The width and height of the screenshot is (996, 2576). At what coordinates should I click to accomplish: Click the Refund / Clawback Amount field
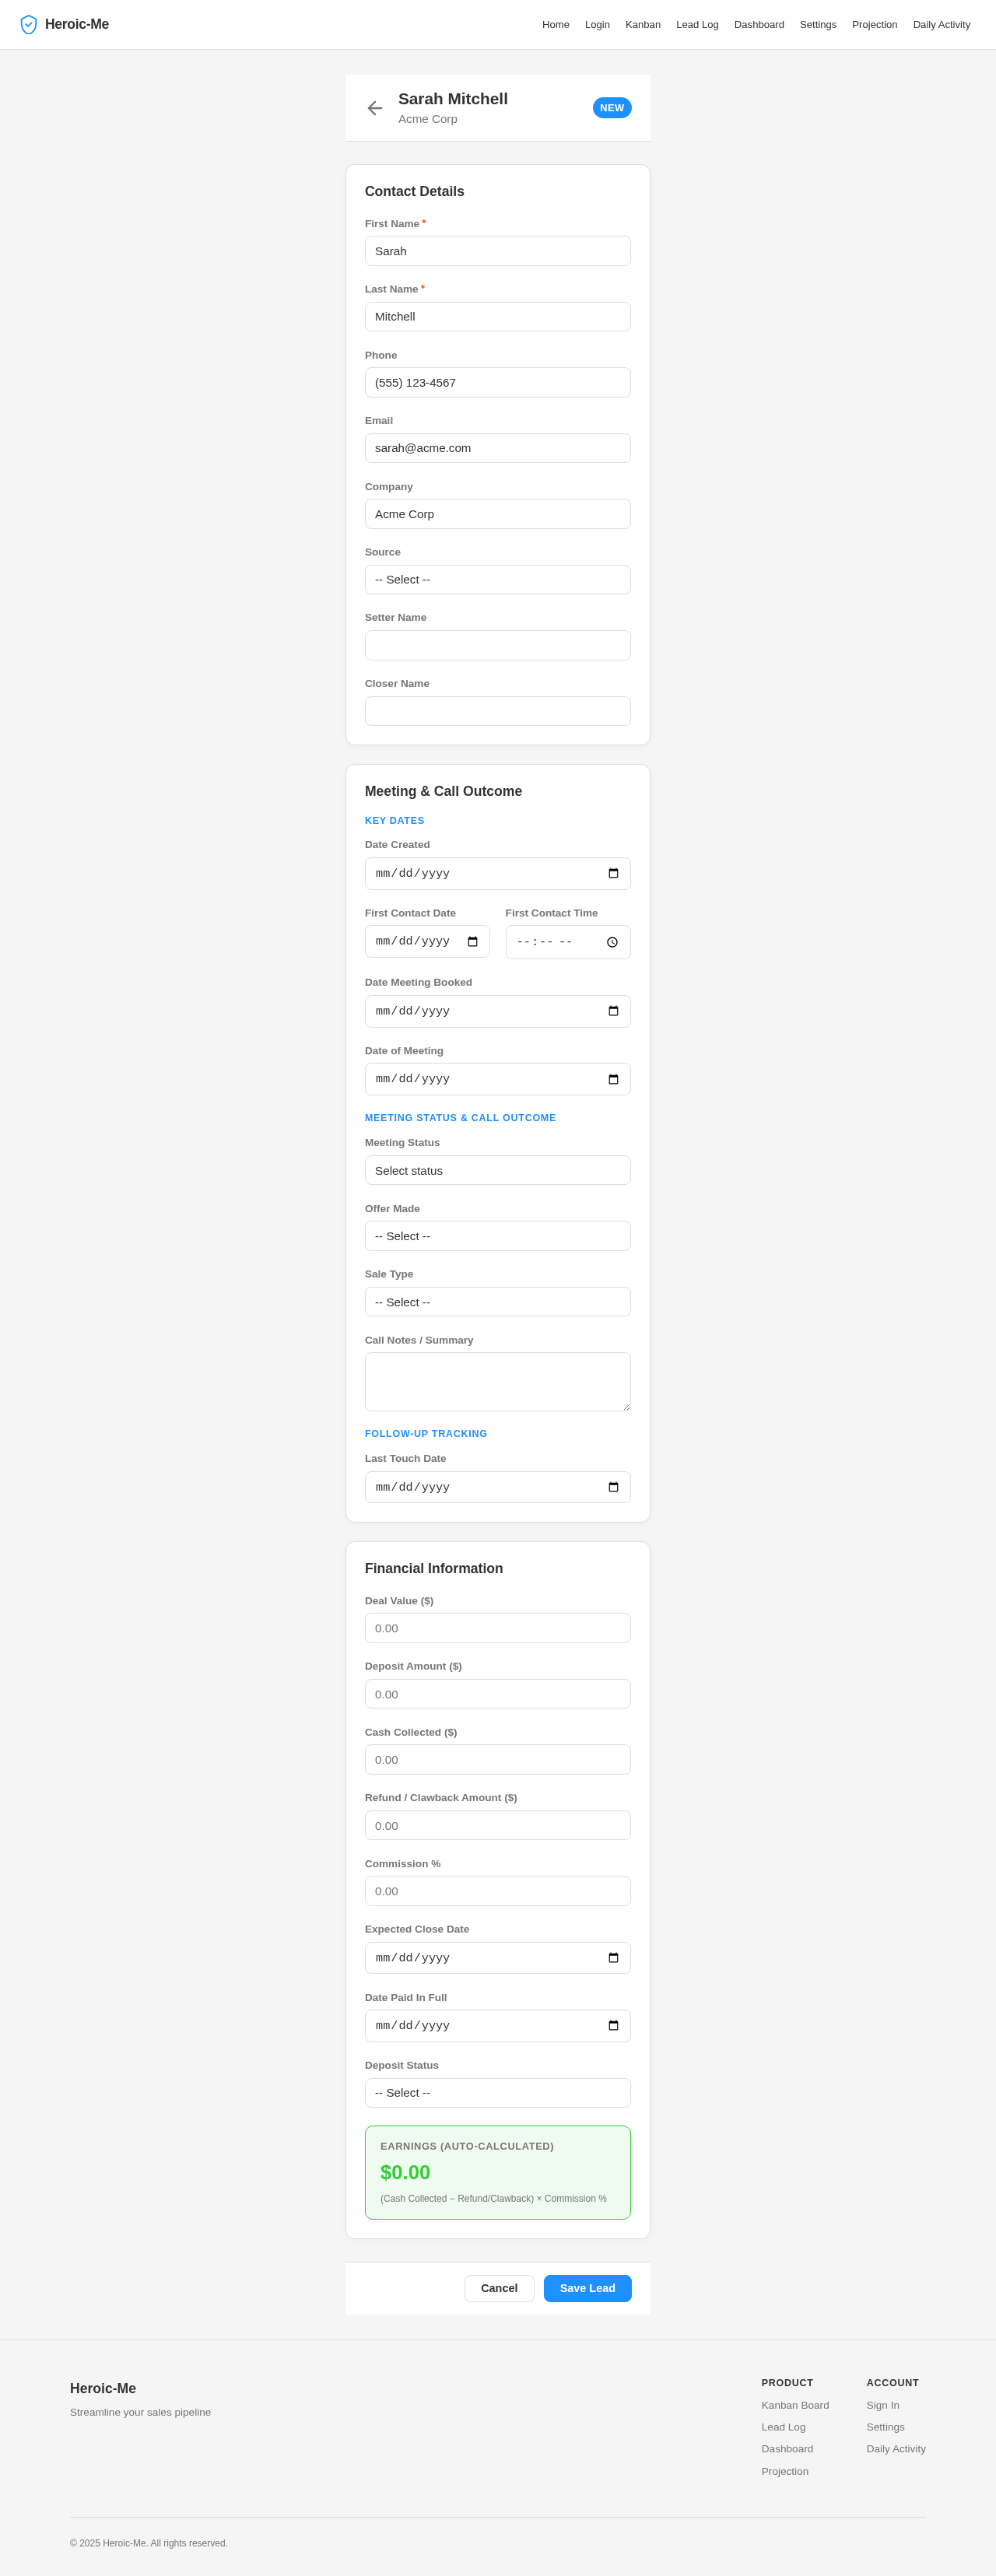click(498, 1825)
